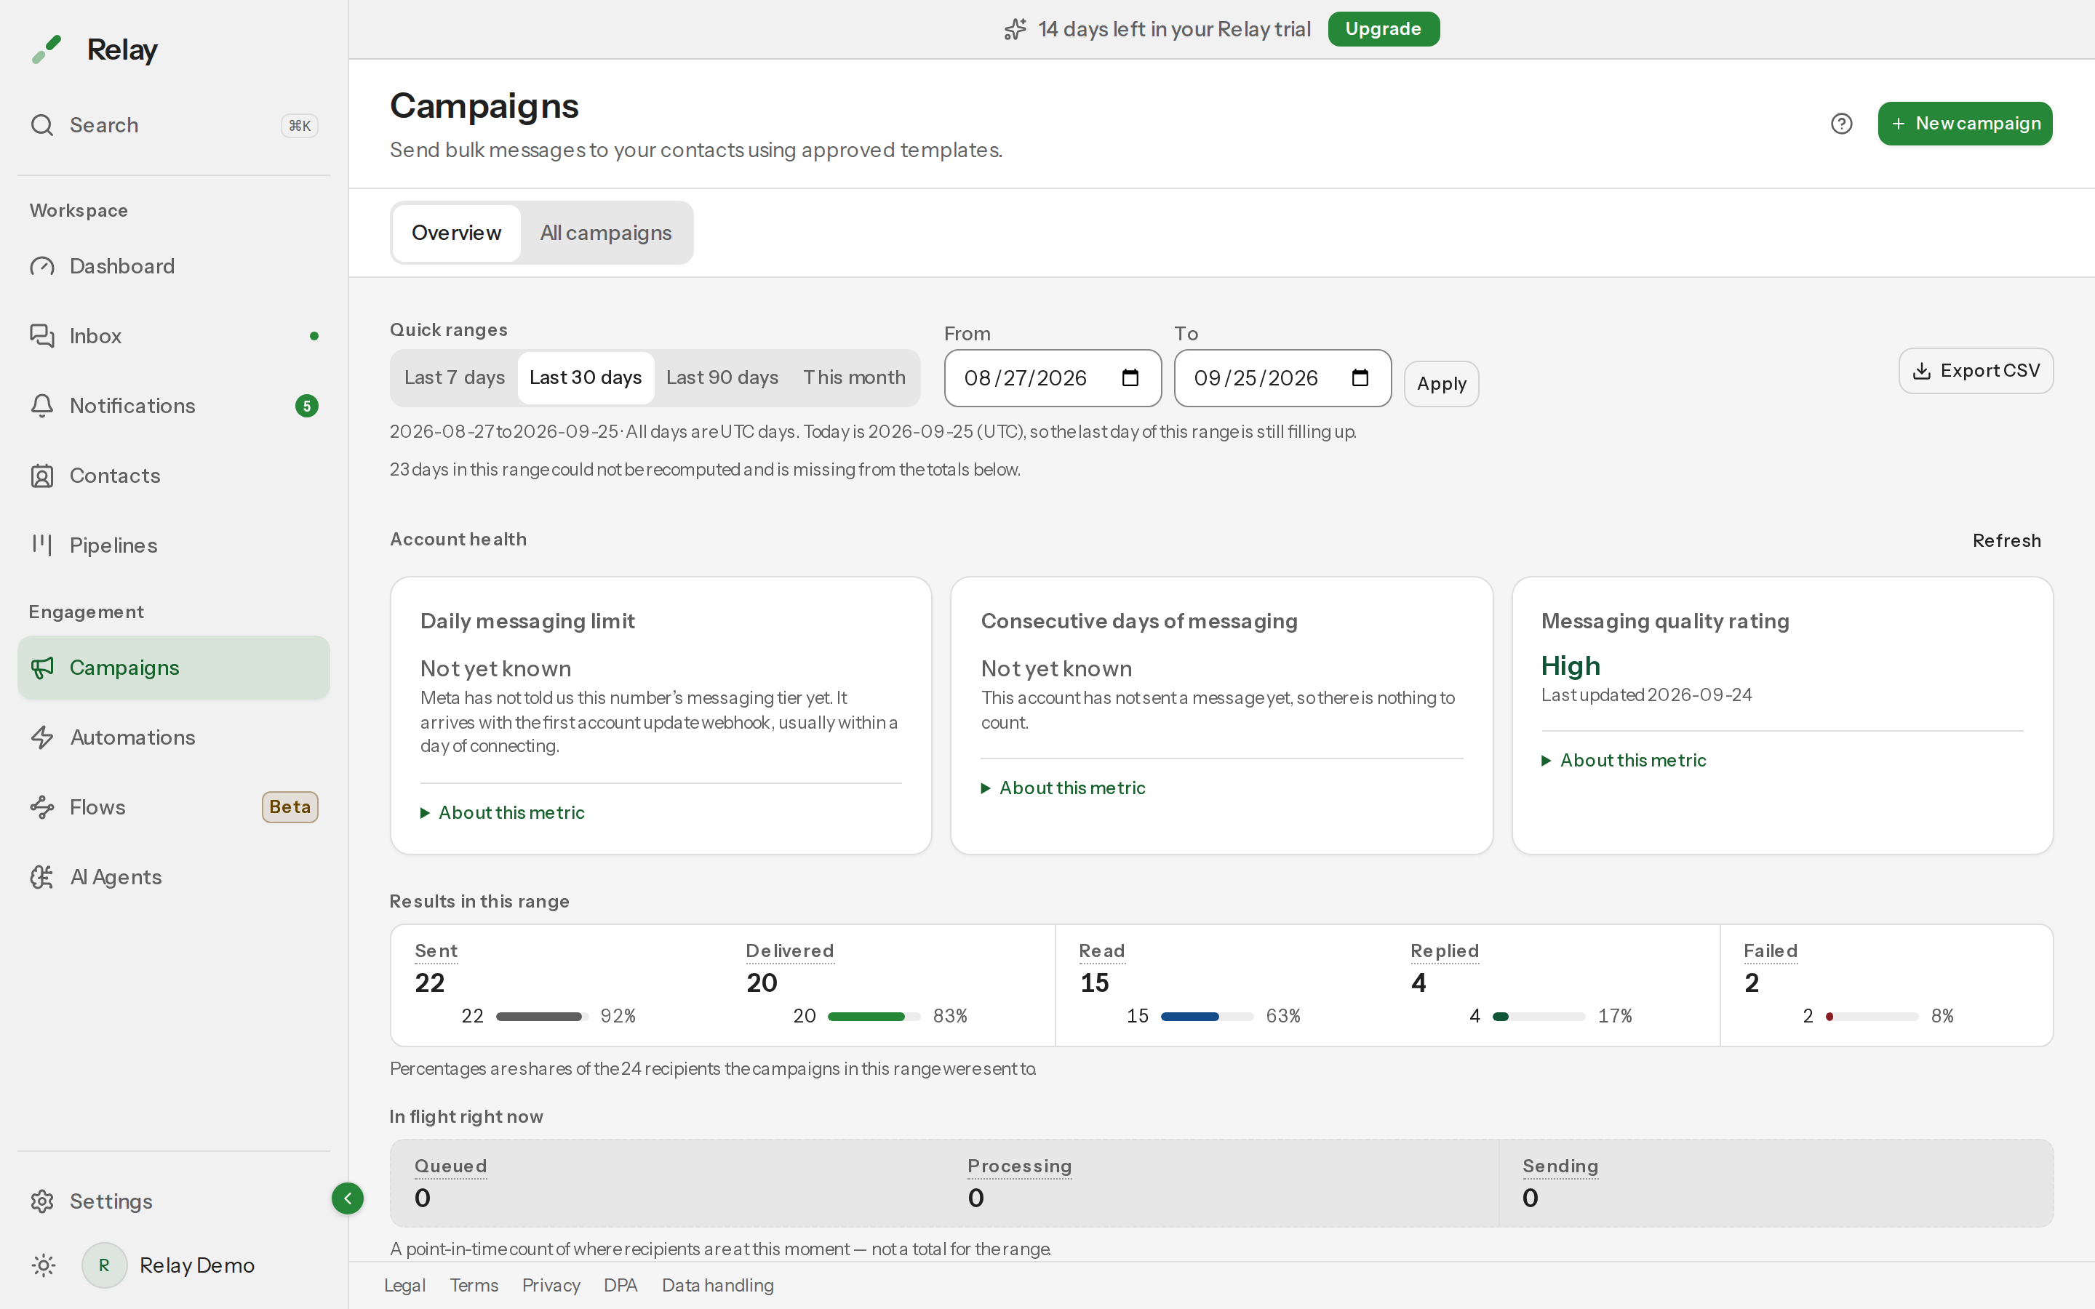Open Dashboard in the sidebar
This screenshot has width=2095, height=1309.
(x=173, y=265)
